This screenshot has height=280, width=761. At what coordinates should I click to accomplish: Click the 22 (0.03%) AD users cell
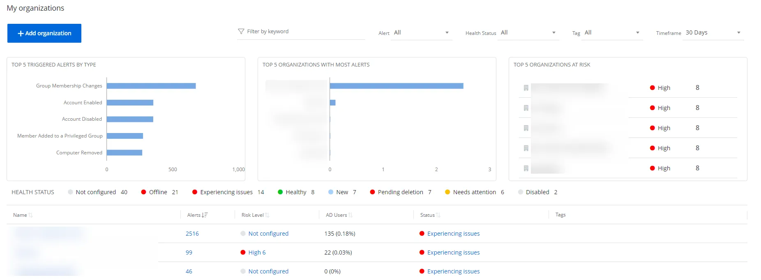(338, 252)
